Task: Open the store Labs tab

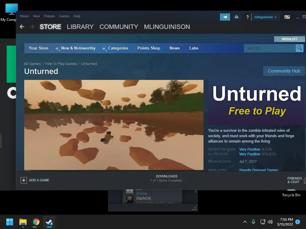Action: pos(194,48)
